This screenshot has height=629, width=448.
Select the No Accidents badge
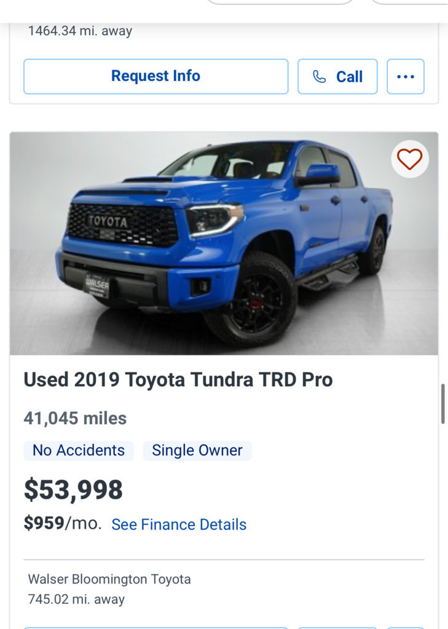[79, 451]
